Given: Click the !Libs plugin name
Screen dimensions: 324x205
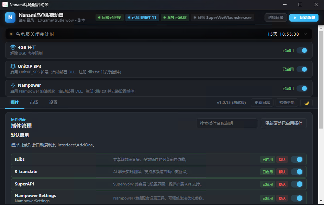Looking at the screenshot, I should click(x=20, y=159).
